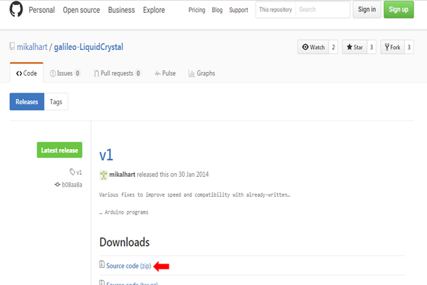Click the This repository search scope label

pyautogui.click(x=275, y=9)
